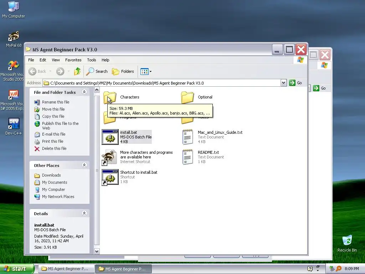Open the Favorites menu
The image size is (365, 274).
73,60
